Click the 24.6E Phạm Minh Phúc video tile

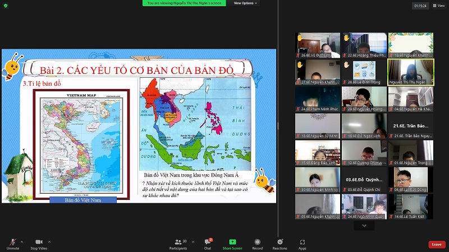pyautogui.click(x=318, y=99)
